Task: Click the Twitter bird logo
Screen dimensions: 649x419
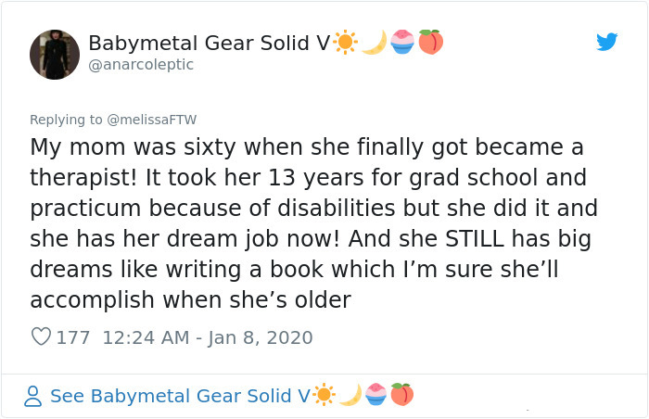Action: tap(607, 42)
